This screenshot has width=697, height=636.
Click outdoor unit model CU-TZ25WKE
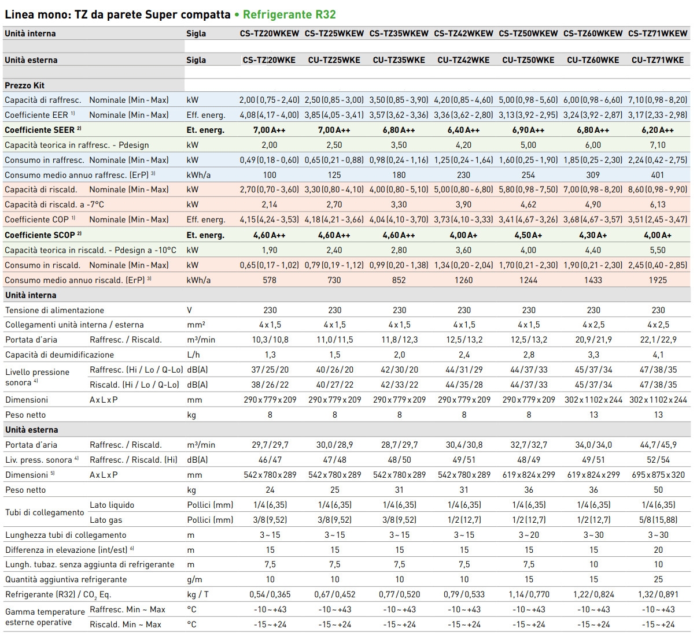(x=334, y=60)
